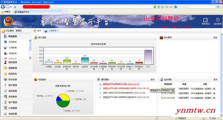The width and height of the screenshot is (223, 120).
Task: Click 更多 in 业务信息 panel
Action: (x=215, y=79)
